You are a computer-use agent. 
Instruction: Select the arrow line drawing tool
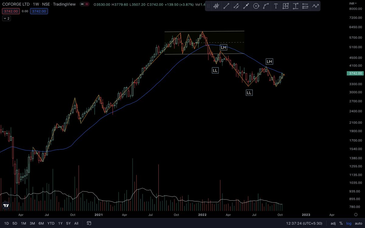pos(246,6)
